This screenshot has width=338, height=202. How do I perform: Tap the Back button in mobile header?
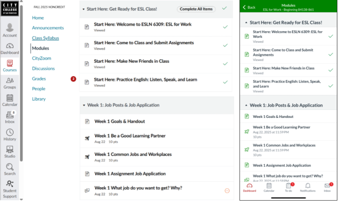click(249, 7)
